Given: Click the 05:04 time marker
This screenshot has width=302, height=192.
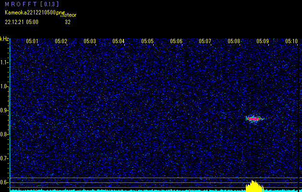Looking at the screenshot, I should pyautogui.click(x=119, y=41).
